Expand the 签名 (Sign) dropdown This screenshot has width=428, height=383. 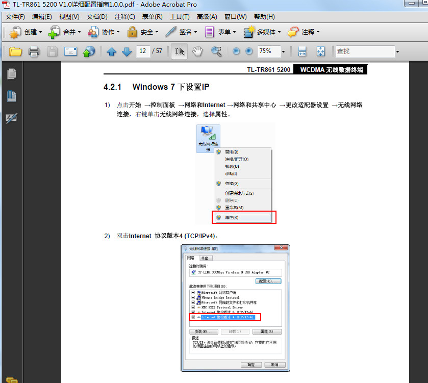coord(196,32)
